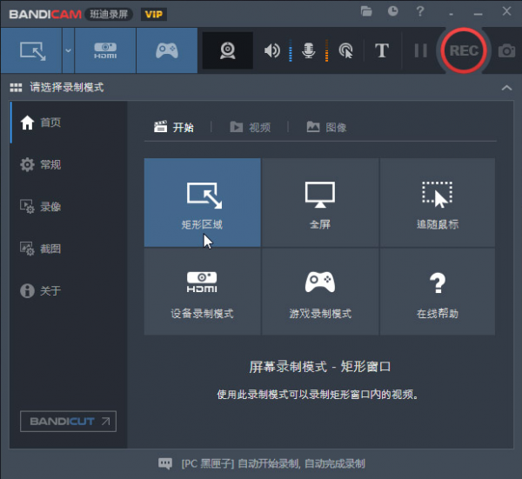Open the recording mode dropdown arrow

coord(68,50)
